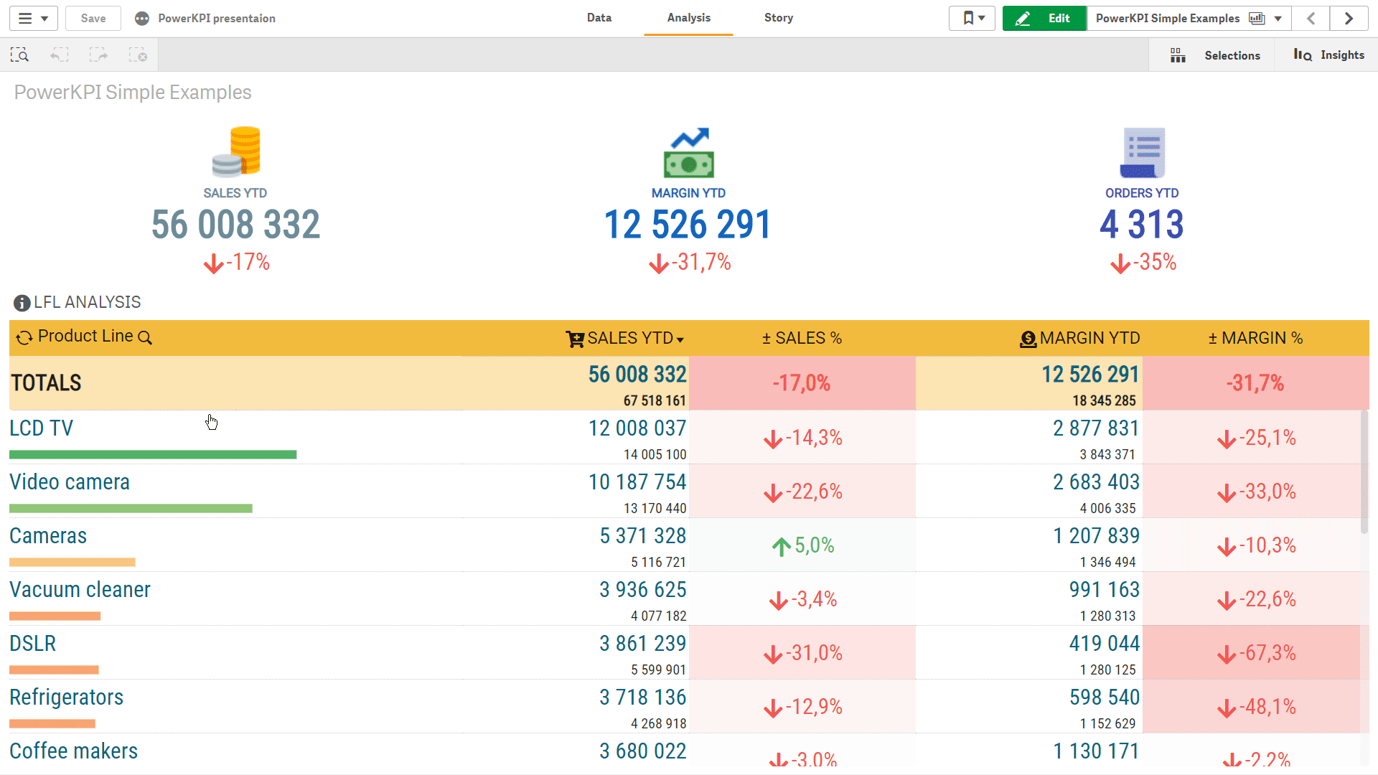Switch to the Story tab
This screenshot has height=775, width=1378.
[778, 18]
